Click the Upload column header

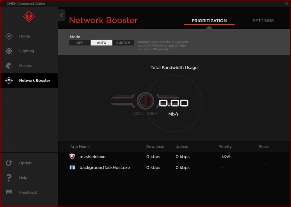point(182,147)
